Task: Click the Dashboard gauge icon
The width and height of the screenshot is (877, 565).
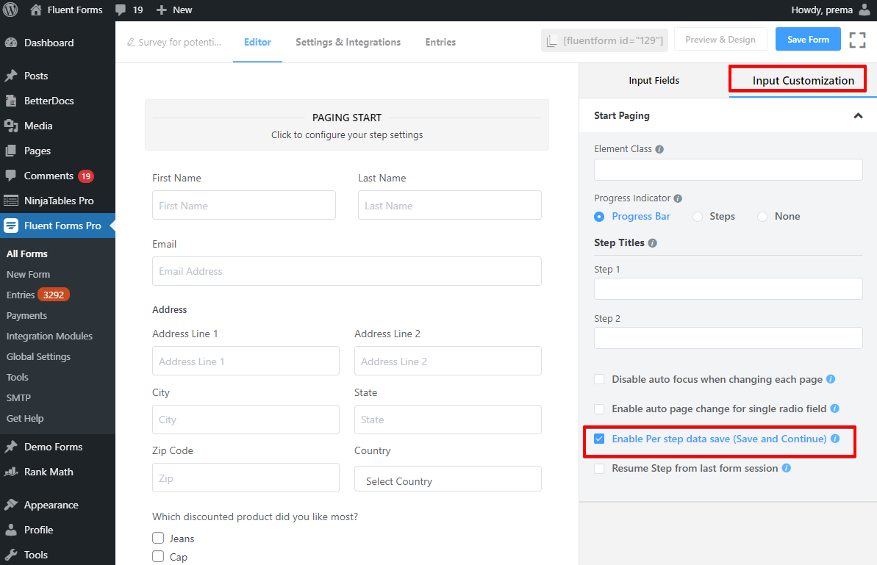Action: [10, 43]
